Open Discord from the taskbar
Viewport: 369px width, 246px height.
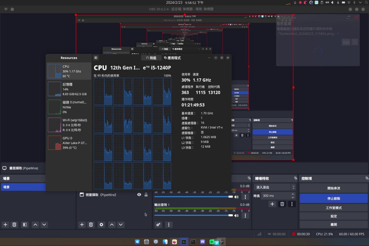click(x=203, y=242)
